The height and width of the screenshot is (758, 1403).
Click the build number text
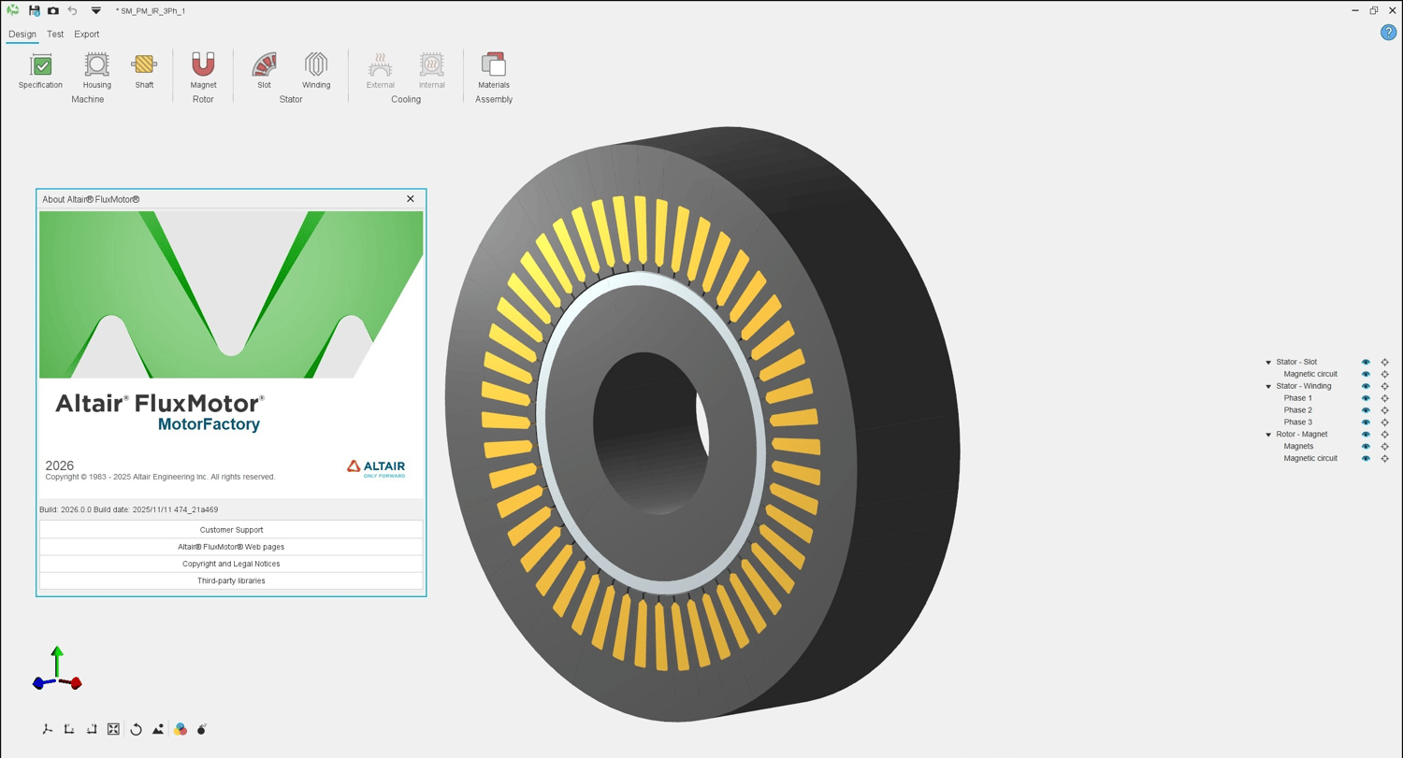128,509
